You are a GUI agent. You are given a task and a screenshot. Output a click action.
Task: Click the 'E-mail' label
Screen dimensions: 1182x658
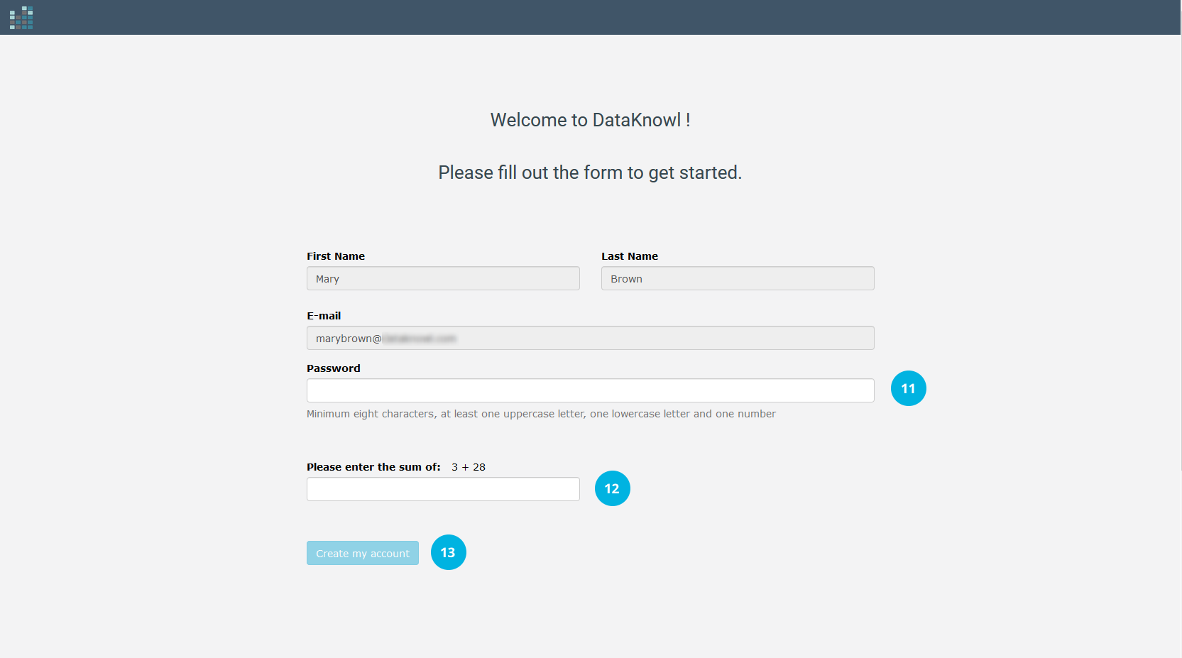click(324, 316)
